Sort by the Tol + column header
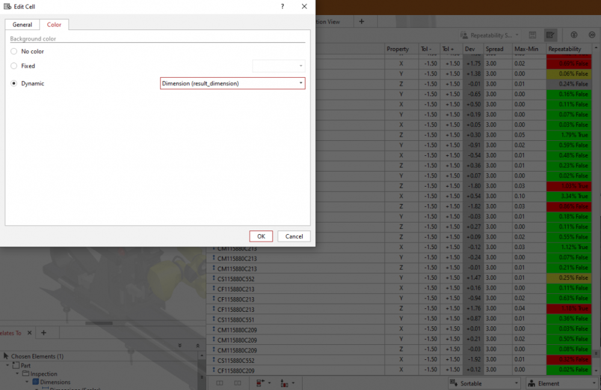The image size is (601, 390). 451,49
